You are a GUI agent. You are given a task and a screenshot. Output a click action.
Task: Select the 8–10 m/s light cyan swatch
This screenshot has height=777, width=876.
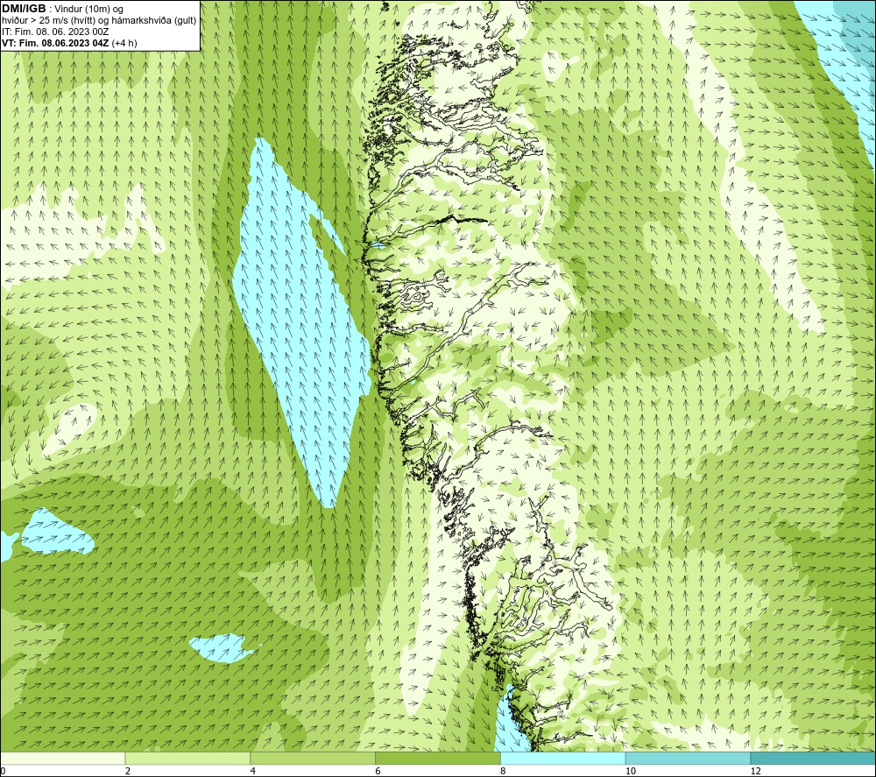(563, 758)
